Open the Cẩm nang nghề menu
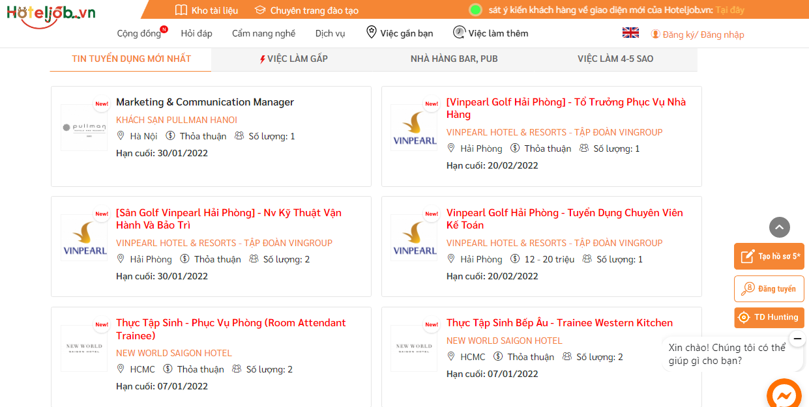809x407 pixels. click(x=263, y=33)
